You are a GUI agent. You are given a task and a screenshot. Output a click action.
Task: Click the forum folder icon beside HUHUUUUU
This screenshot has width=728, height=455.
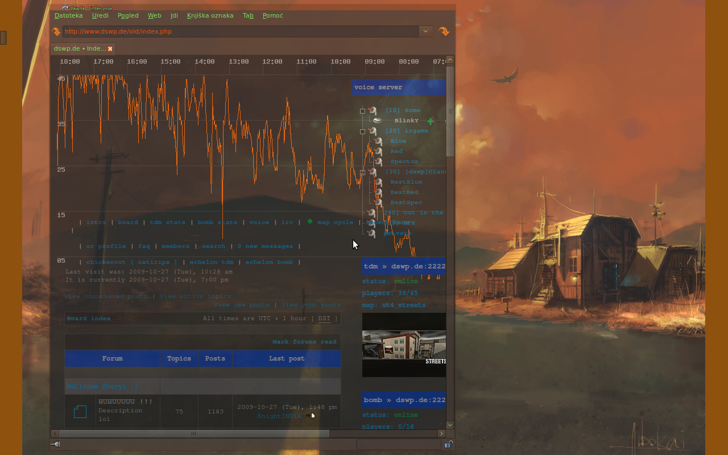point(80,411)
